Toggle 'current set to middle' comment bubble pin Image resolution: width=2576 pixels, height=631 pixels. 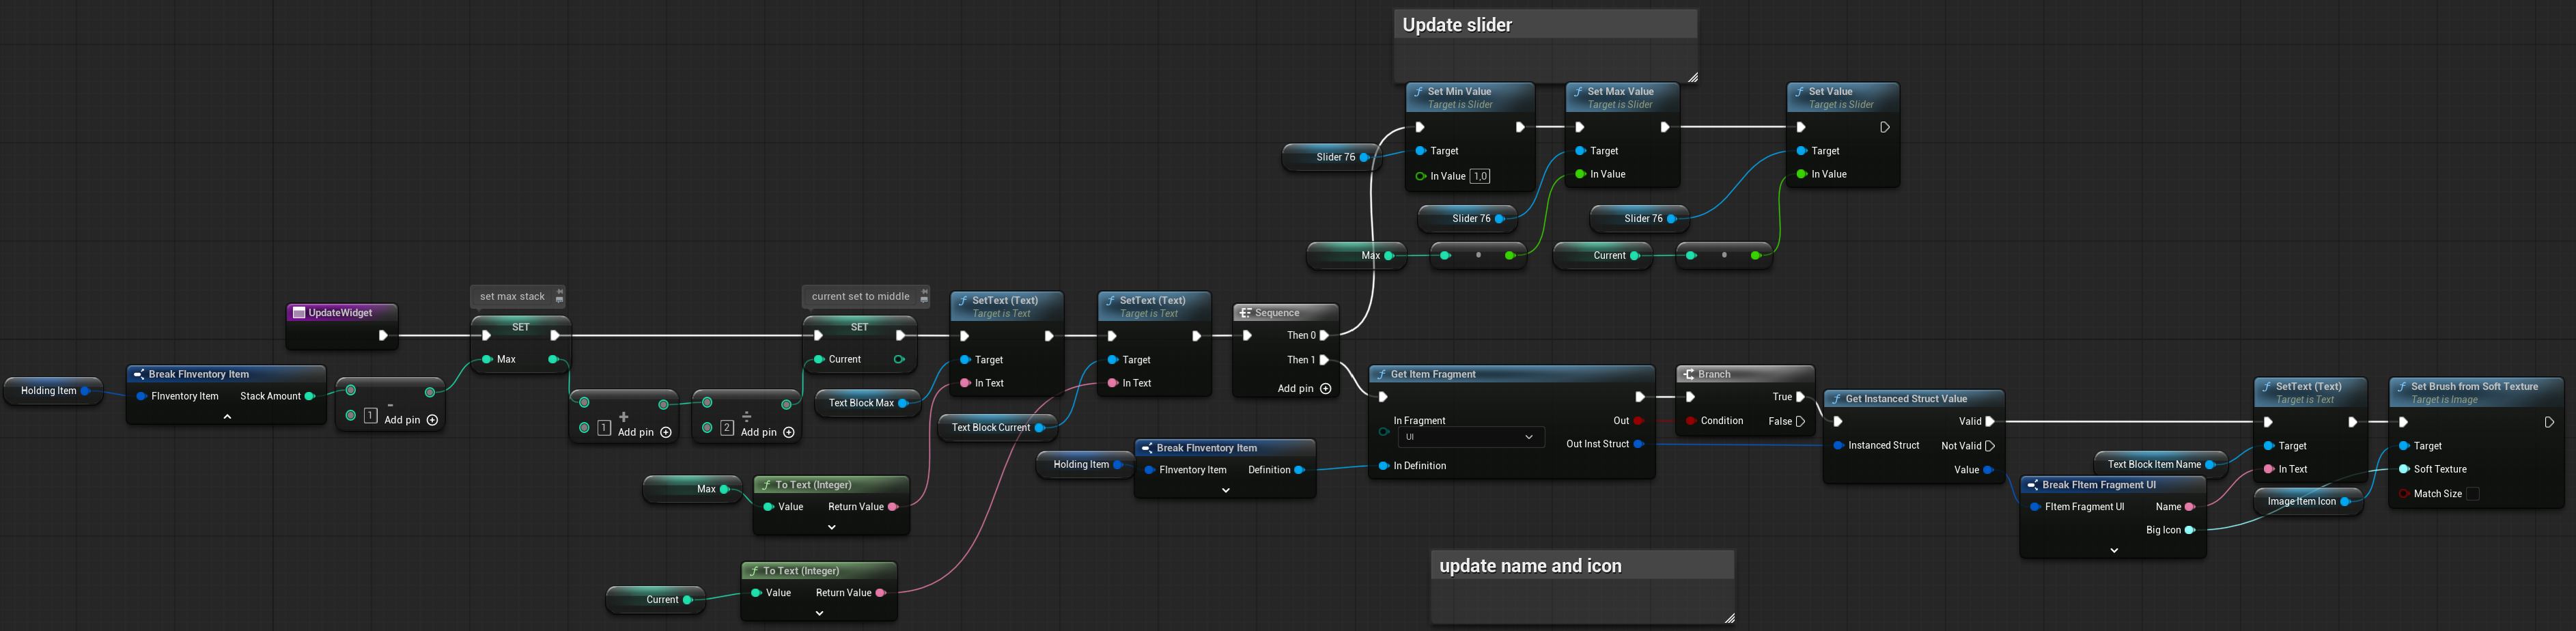pyautogui.click(x=924, y=296)
